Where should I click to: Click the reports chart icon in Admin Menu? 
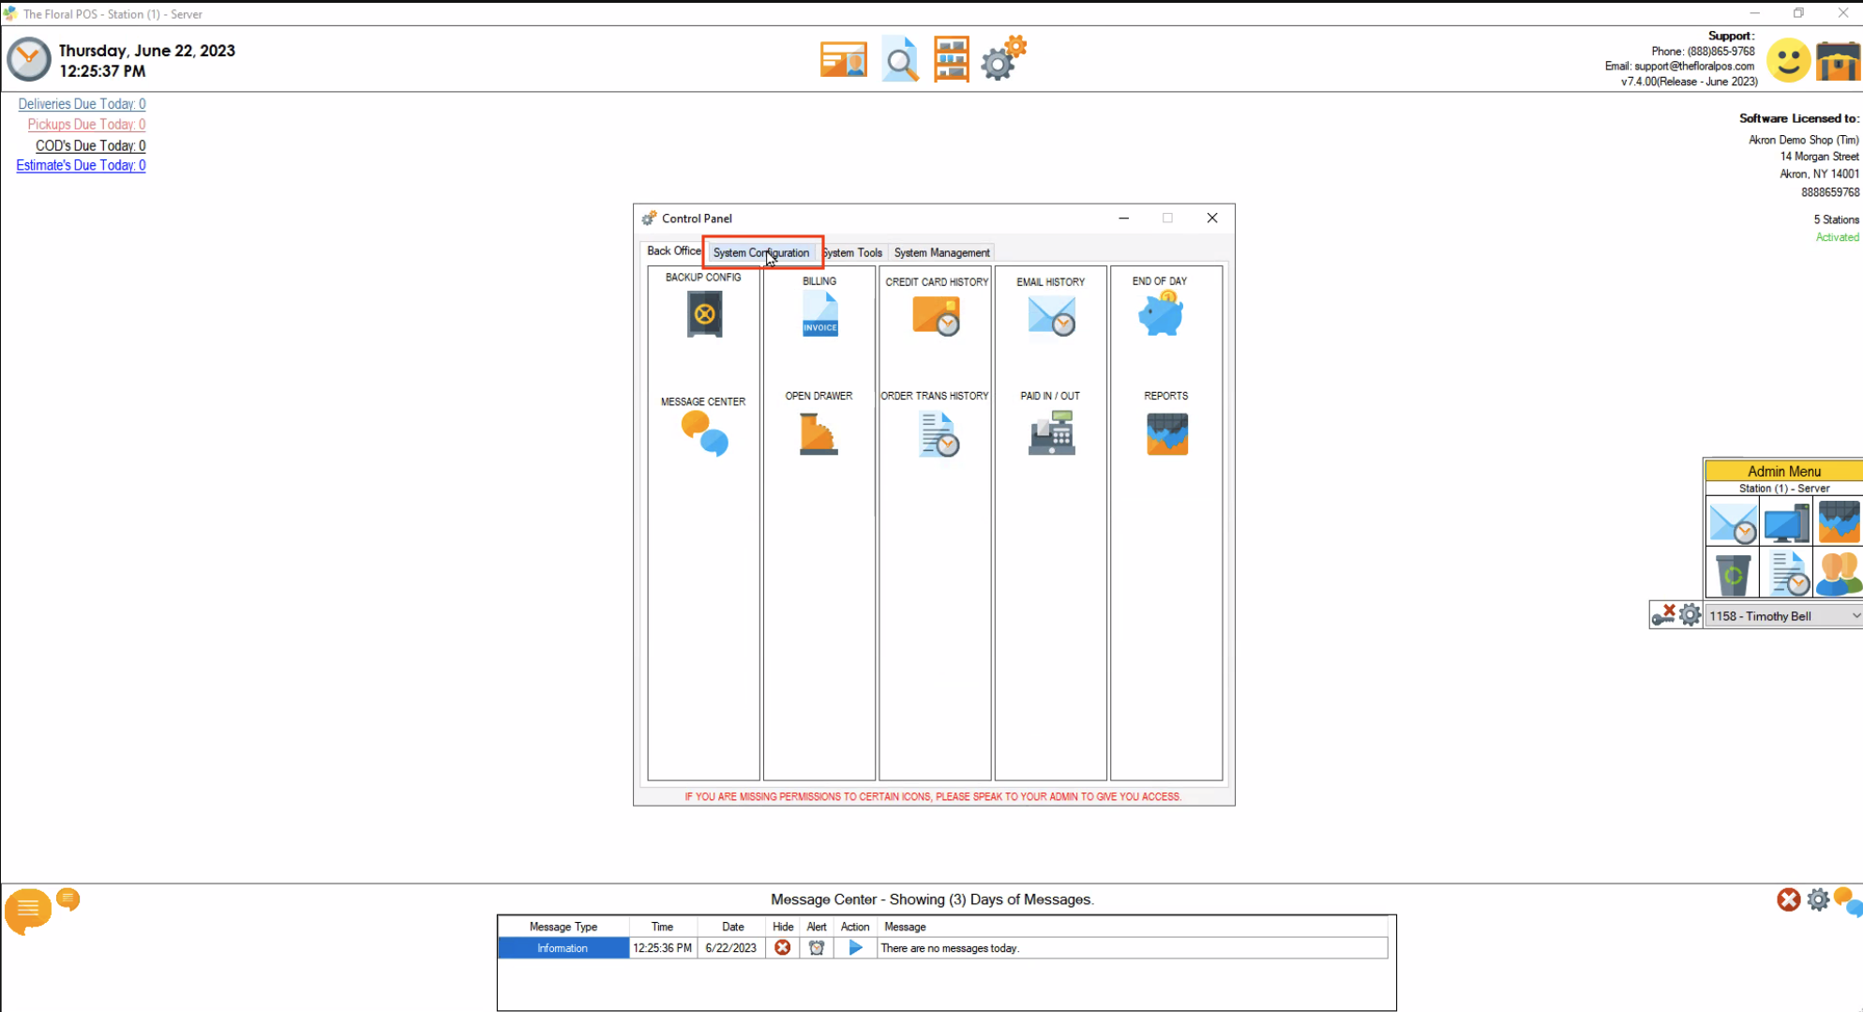tap(1839, 522)
